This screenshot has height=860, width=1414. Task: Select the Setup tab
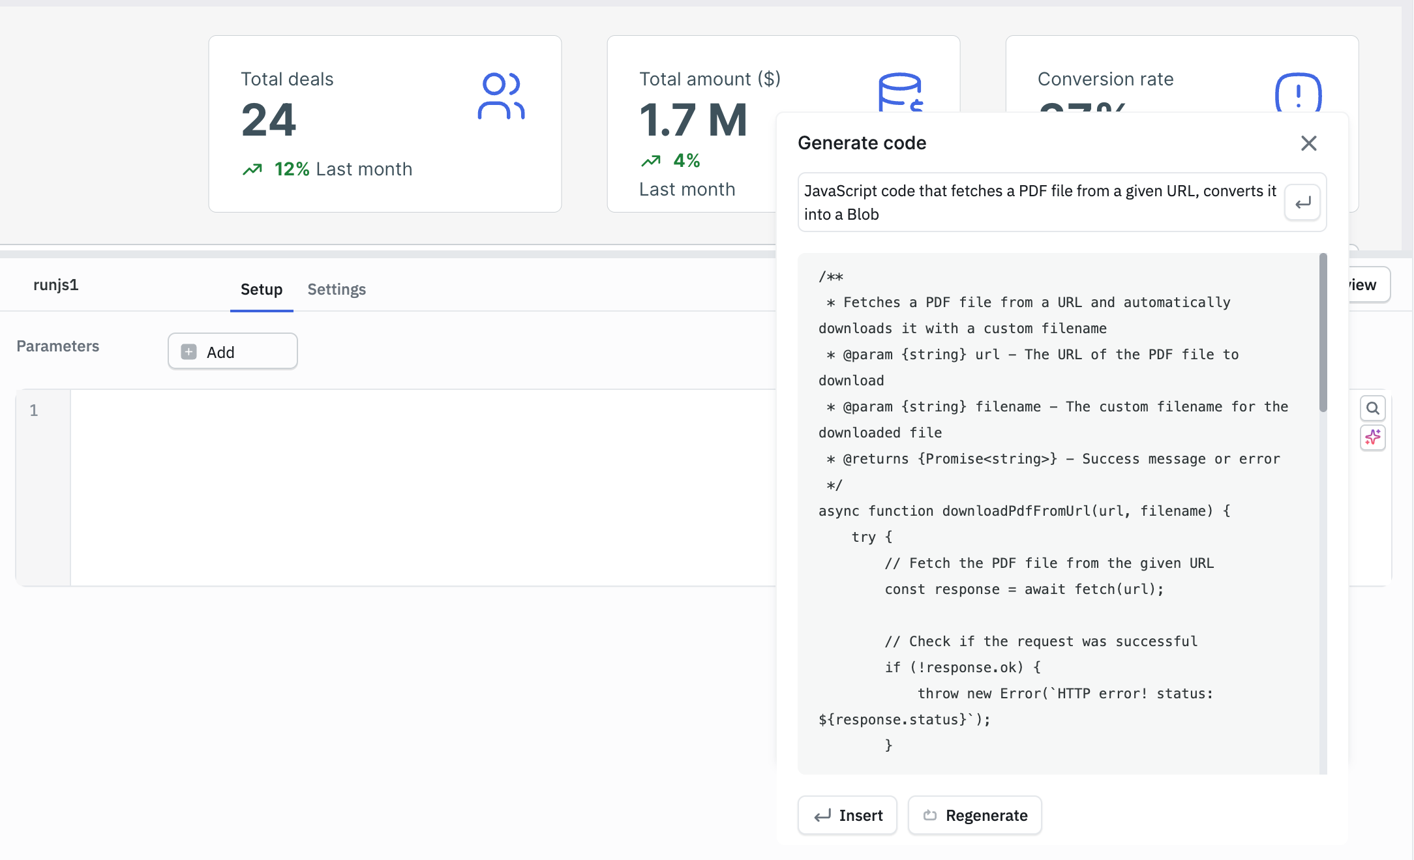click(x=261, y=289)
